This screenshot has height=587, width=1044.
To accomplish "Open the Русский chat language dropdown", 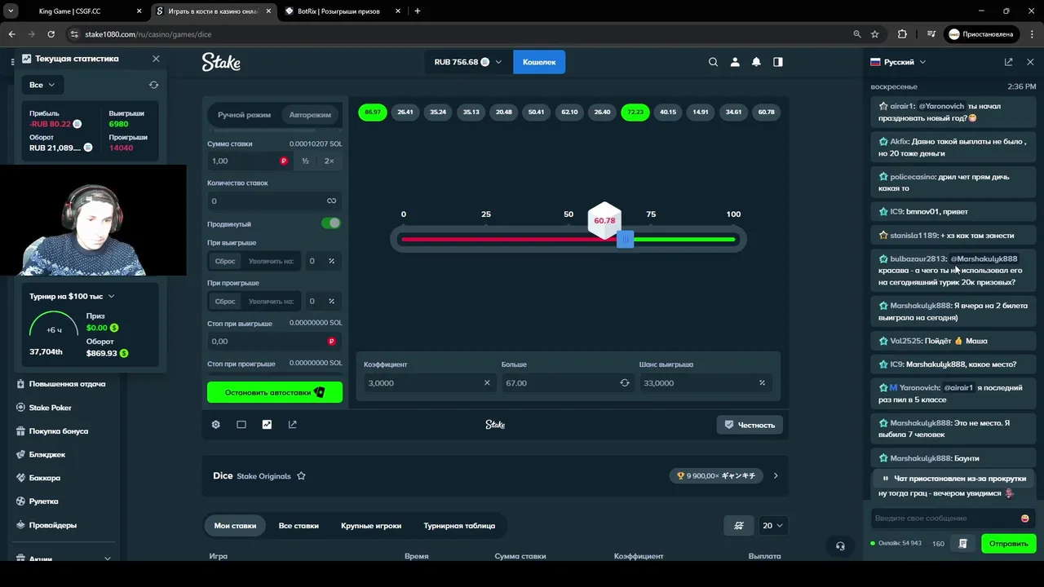I will [x=898, y=62].
